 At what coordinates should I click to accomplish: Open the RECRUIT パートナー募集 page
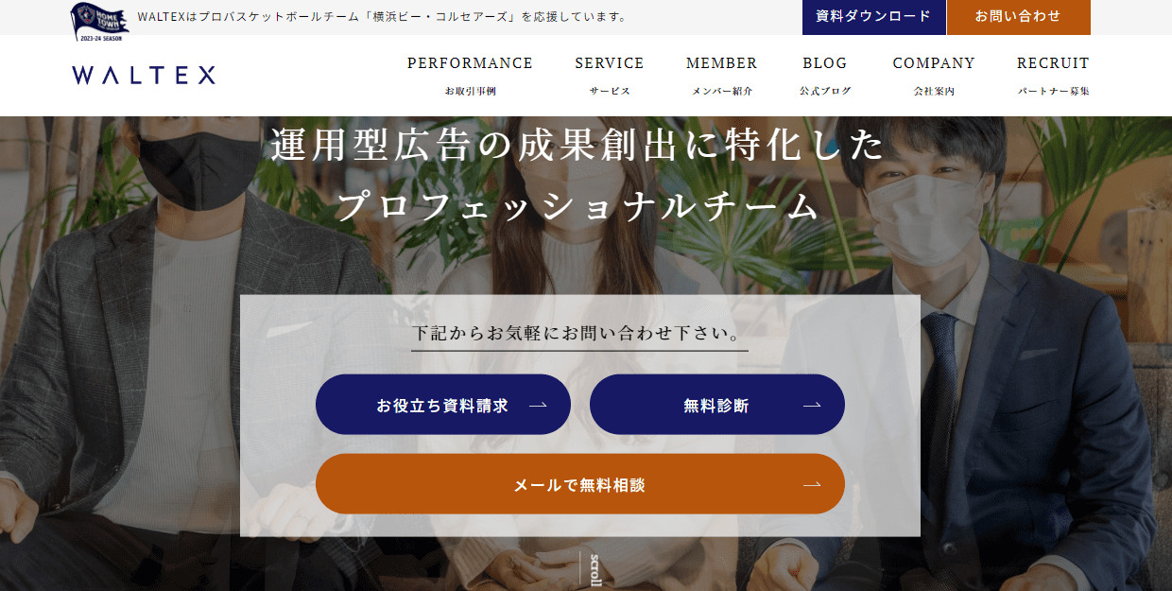pyautogui.click(x=1053, y=76)
